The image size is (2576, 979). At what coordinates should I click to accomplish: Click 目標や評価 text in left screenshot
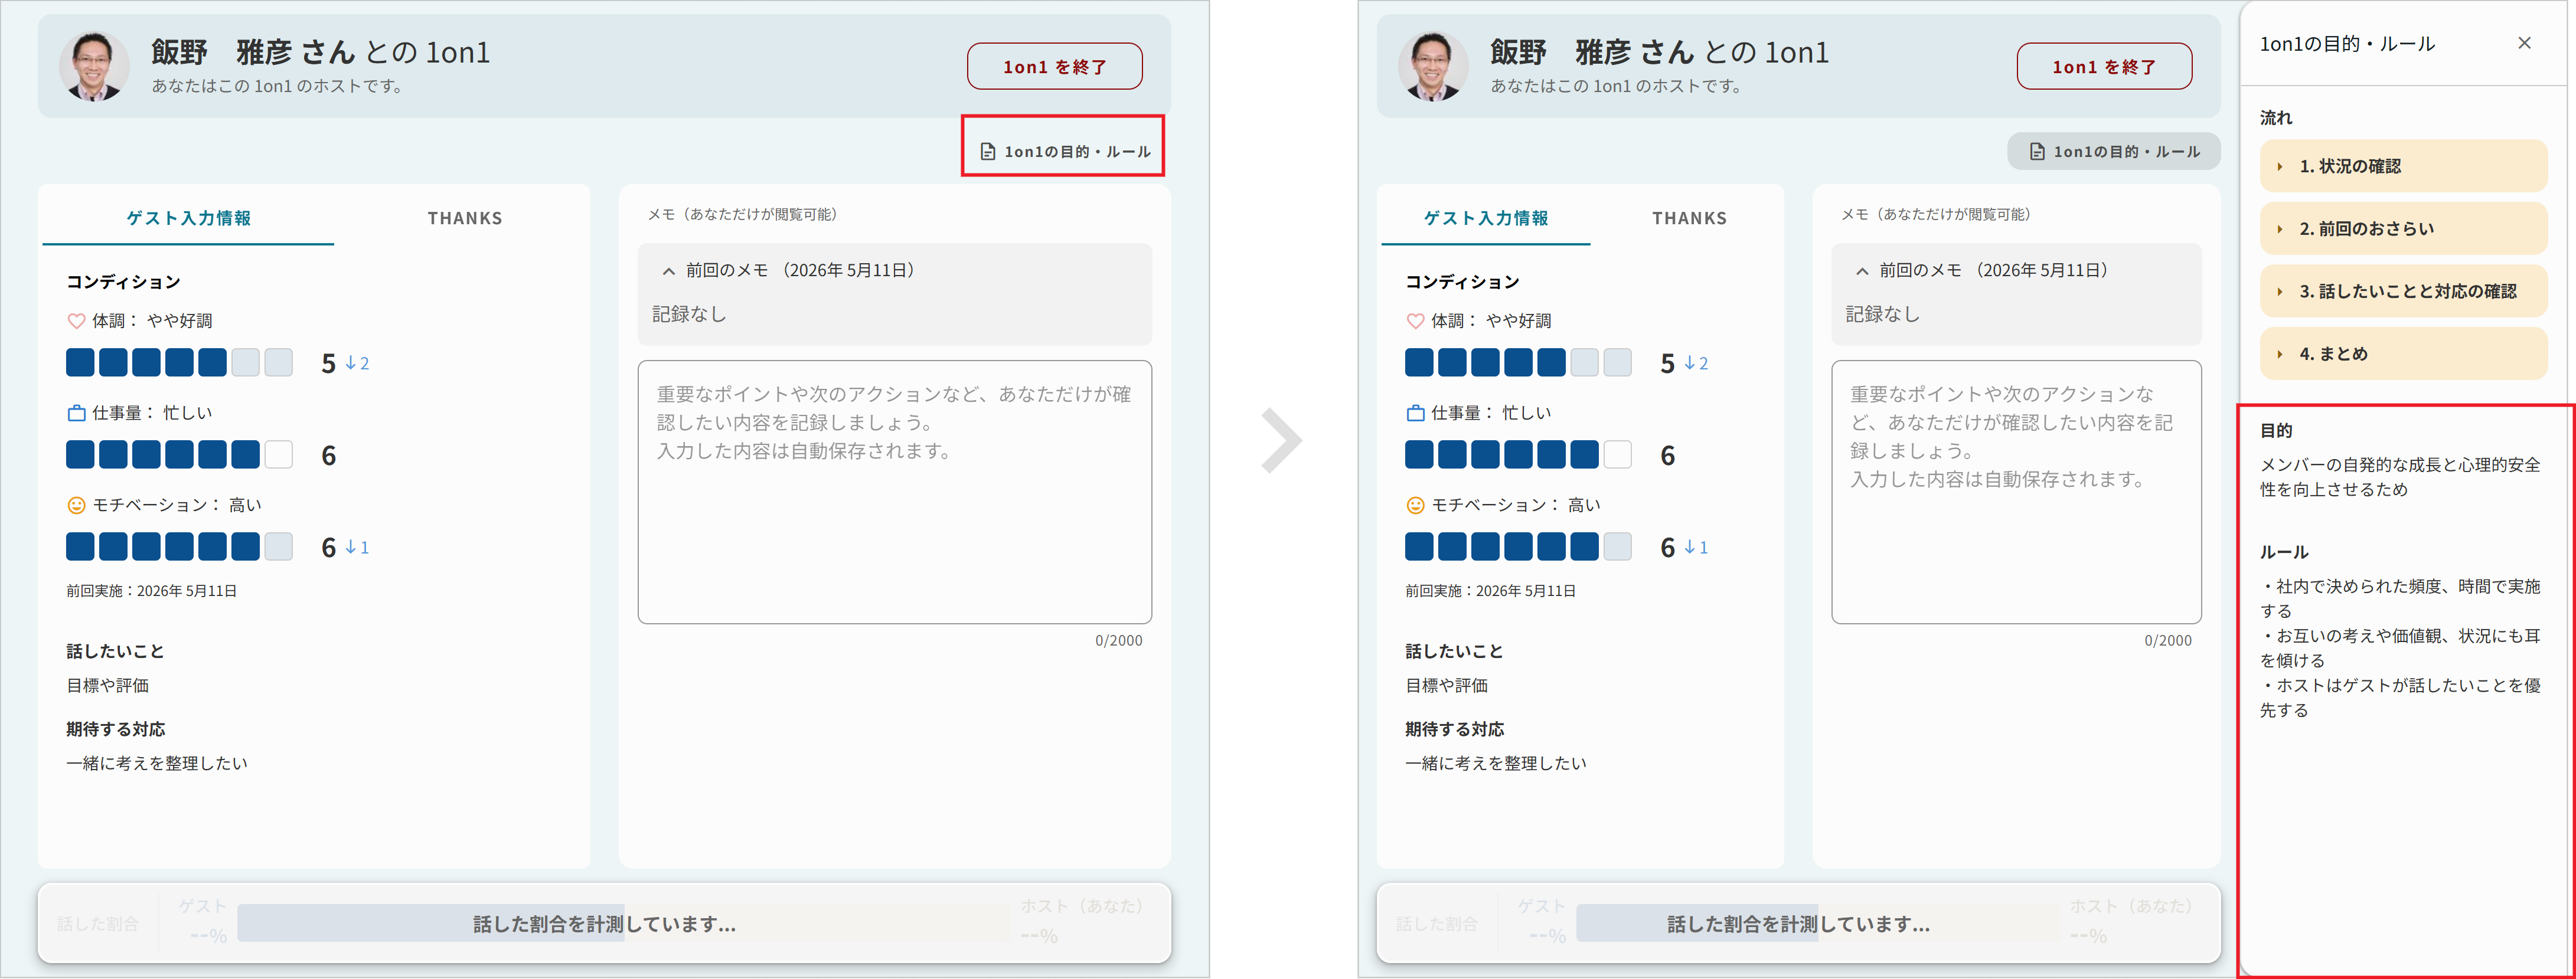pyautogui.click(x=107, y=685)
